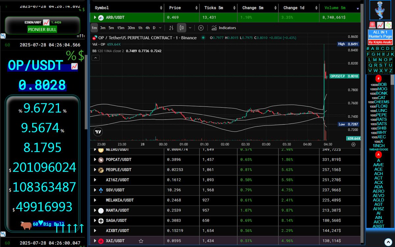Open the bar style chart type icon
This screenshot has width=395, height=247.
(171, 28)
